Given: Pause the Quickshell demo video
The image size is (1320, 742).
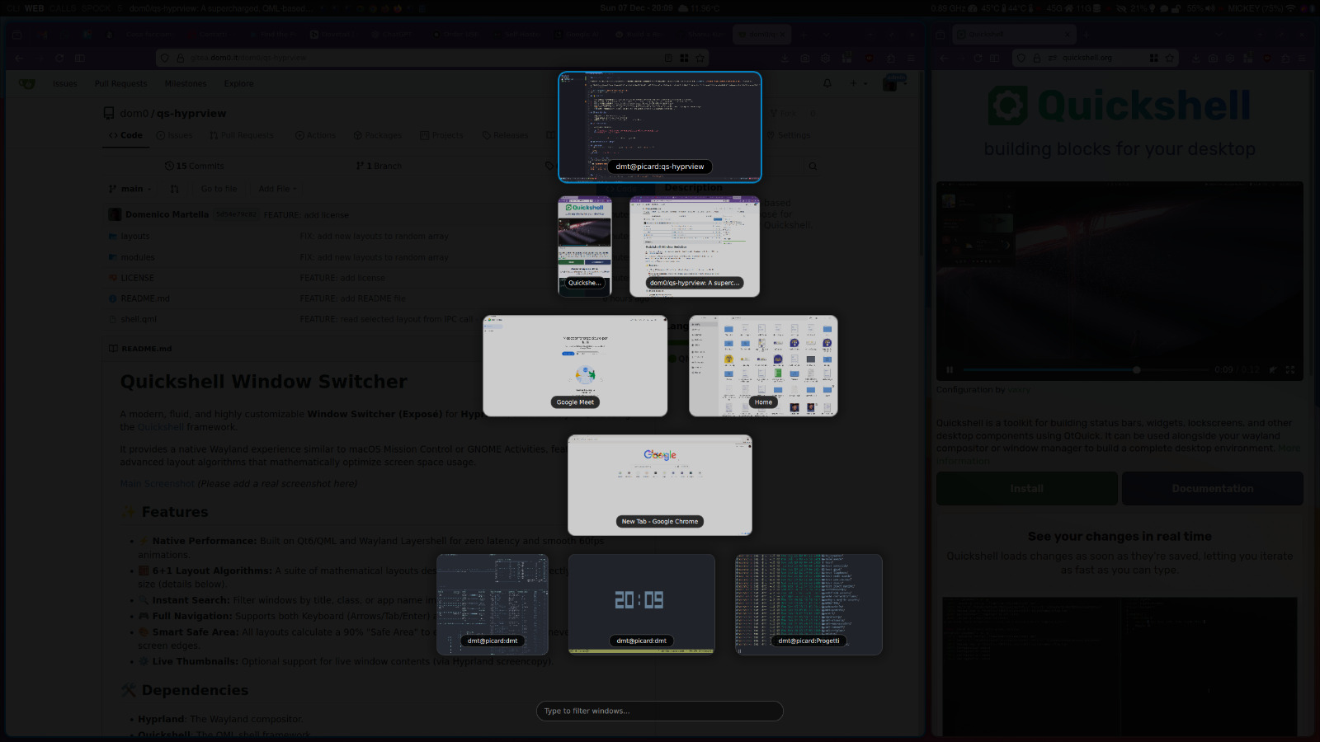Looking at the screenshot, I should 950,370.
